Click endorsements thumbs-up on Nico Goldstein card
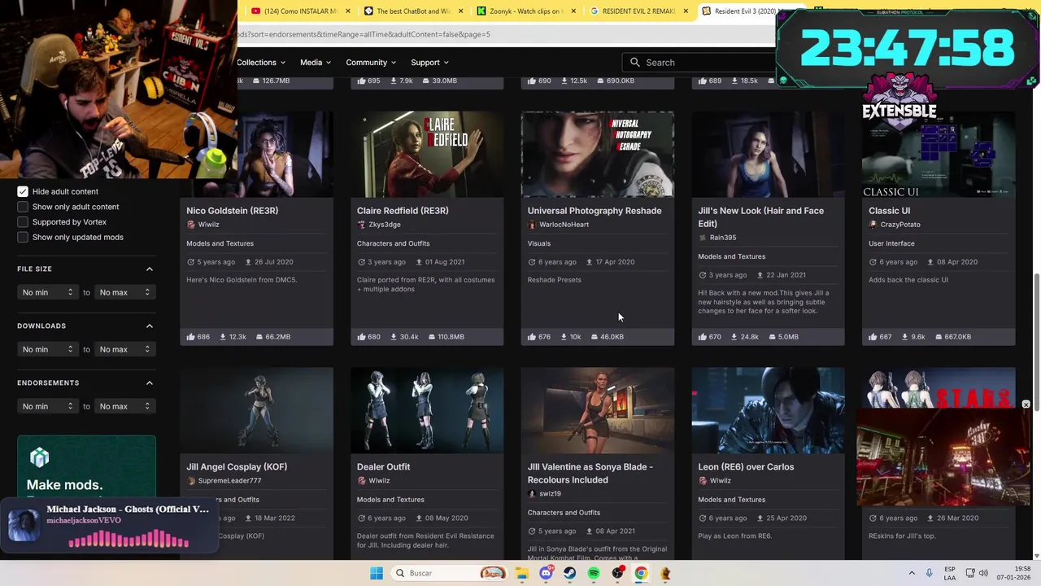1041x586 pixels. coord(190,336)
